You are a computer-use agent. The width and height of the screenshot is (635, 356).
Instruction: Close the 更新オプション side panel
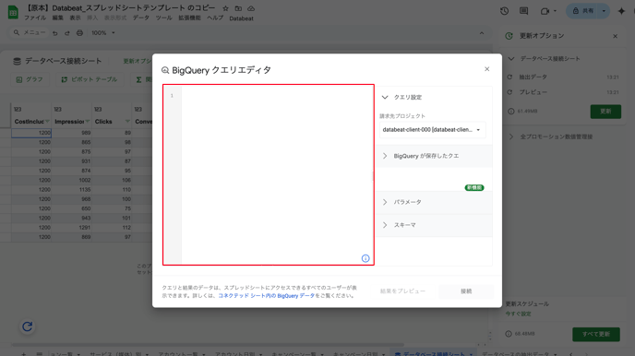[x=615, y=36]
